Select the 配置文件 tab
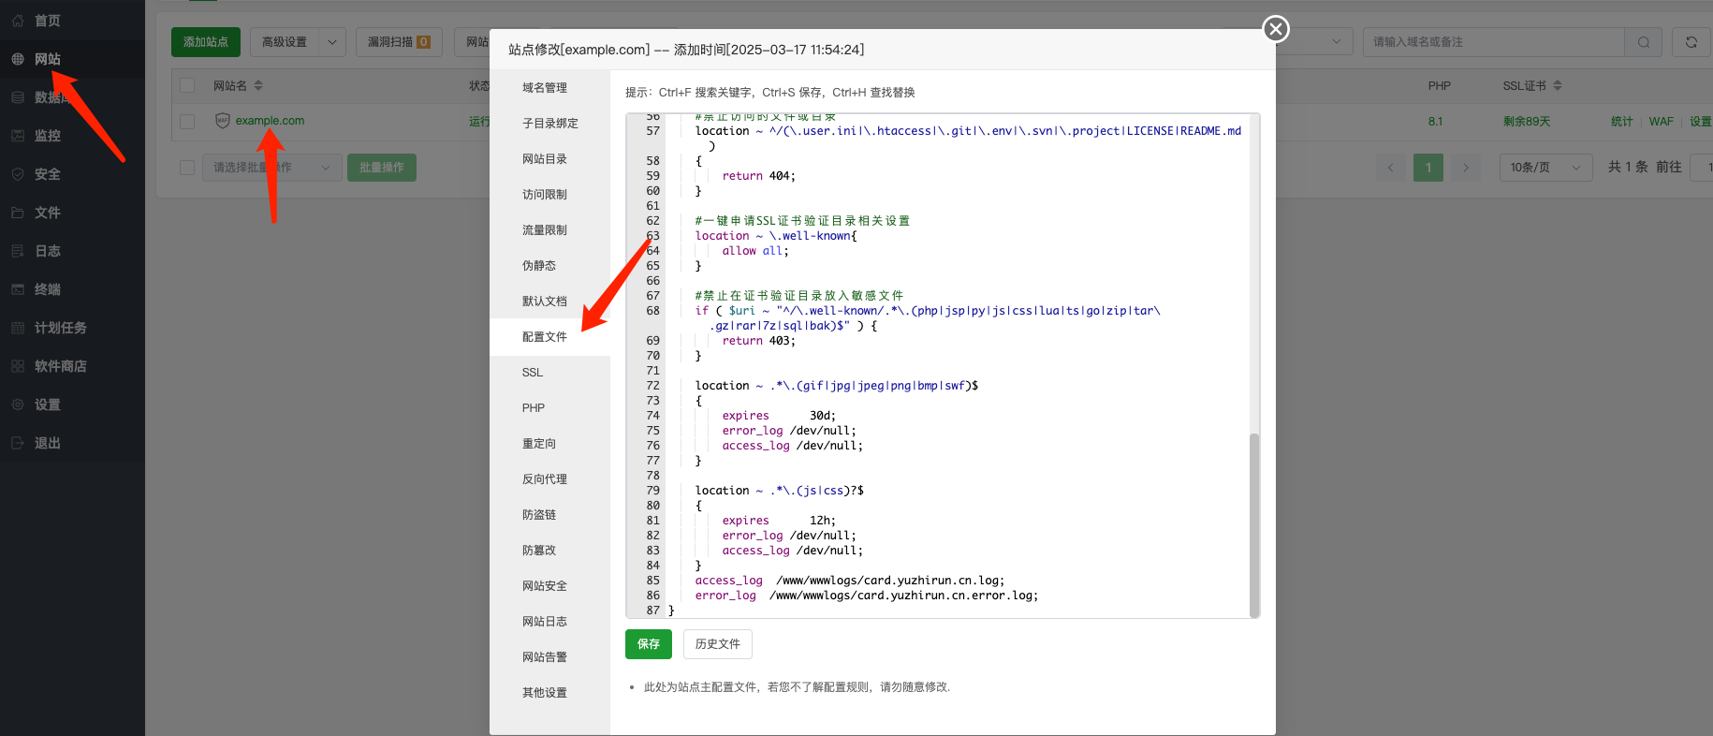 (549, 337)
